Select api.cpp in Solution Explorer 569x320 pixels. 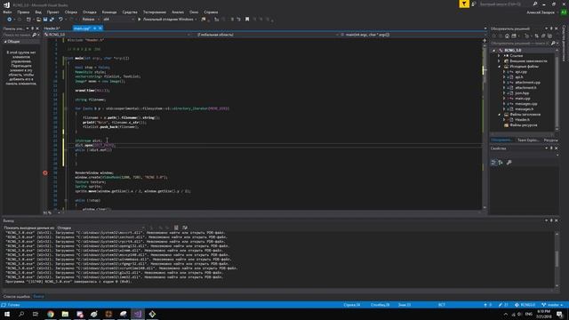click(x=521, y=72)
